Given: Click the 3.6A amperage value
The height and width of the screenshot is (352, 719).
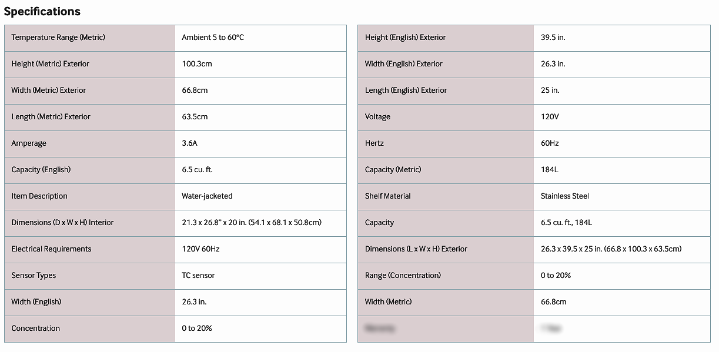Looking at the screenshot, I should pyautogui.click(x=190, y=143).
